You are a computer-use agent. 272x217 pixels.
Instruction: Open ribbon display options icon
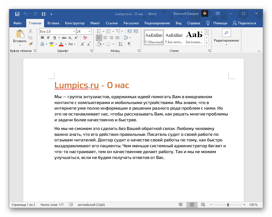pos(218,14)
